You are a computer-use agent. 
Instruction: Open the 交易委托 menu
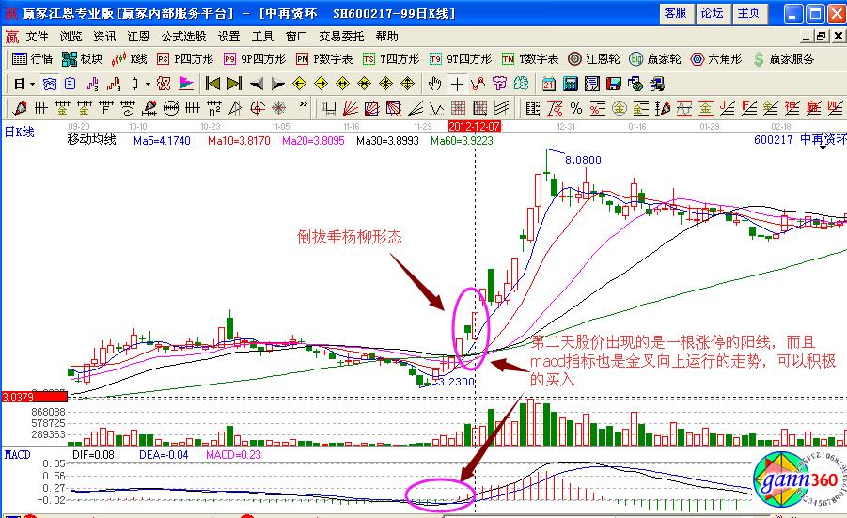341,37
